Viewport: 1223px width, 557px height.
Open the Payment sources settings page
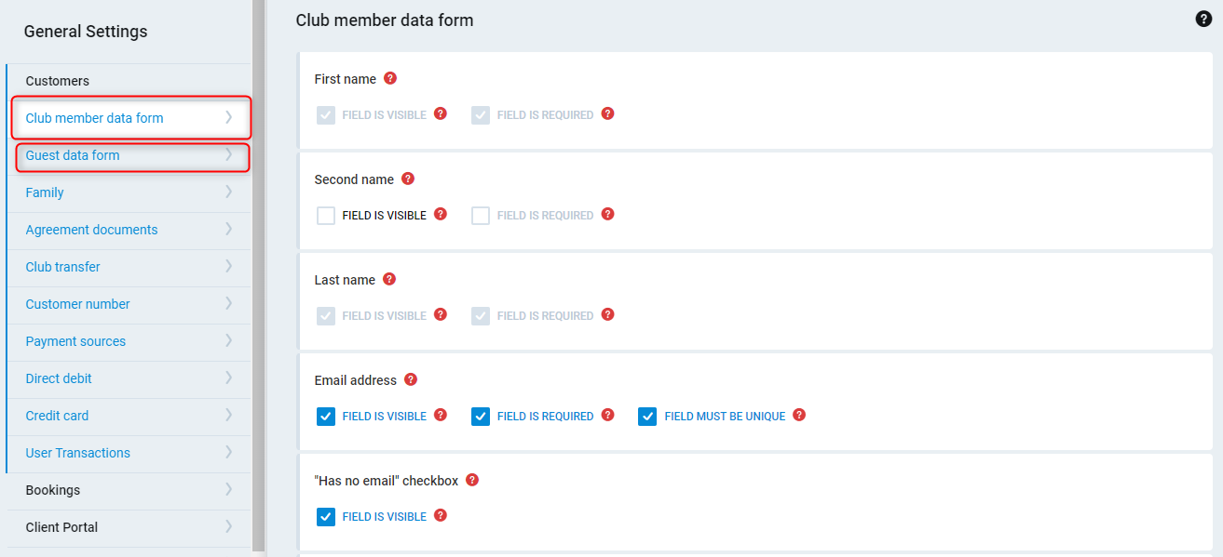[75, 341]
